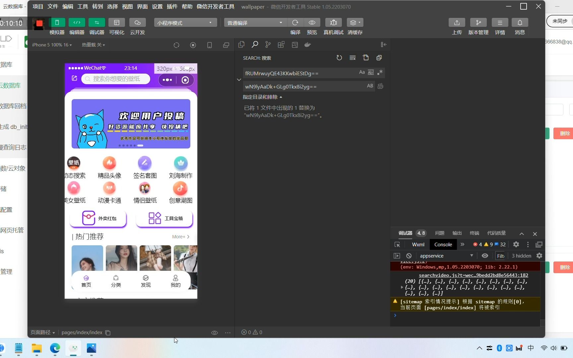Open the source control branch icon
Viewport: 573px width, 358px height.
[268, 44]
